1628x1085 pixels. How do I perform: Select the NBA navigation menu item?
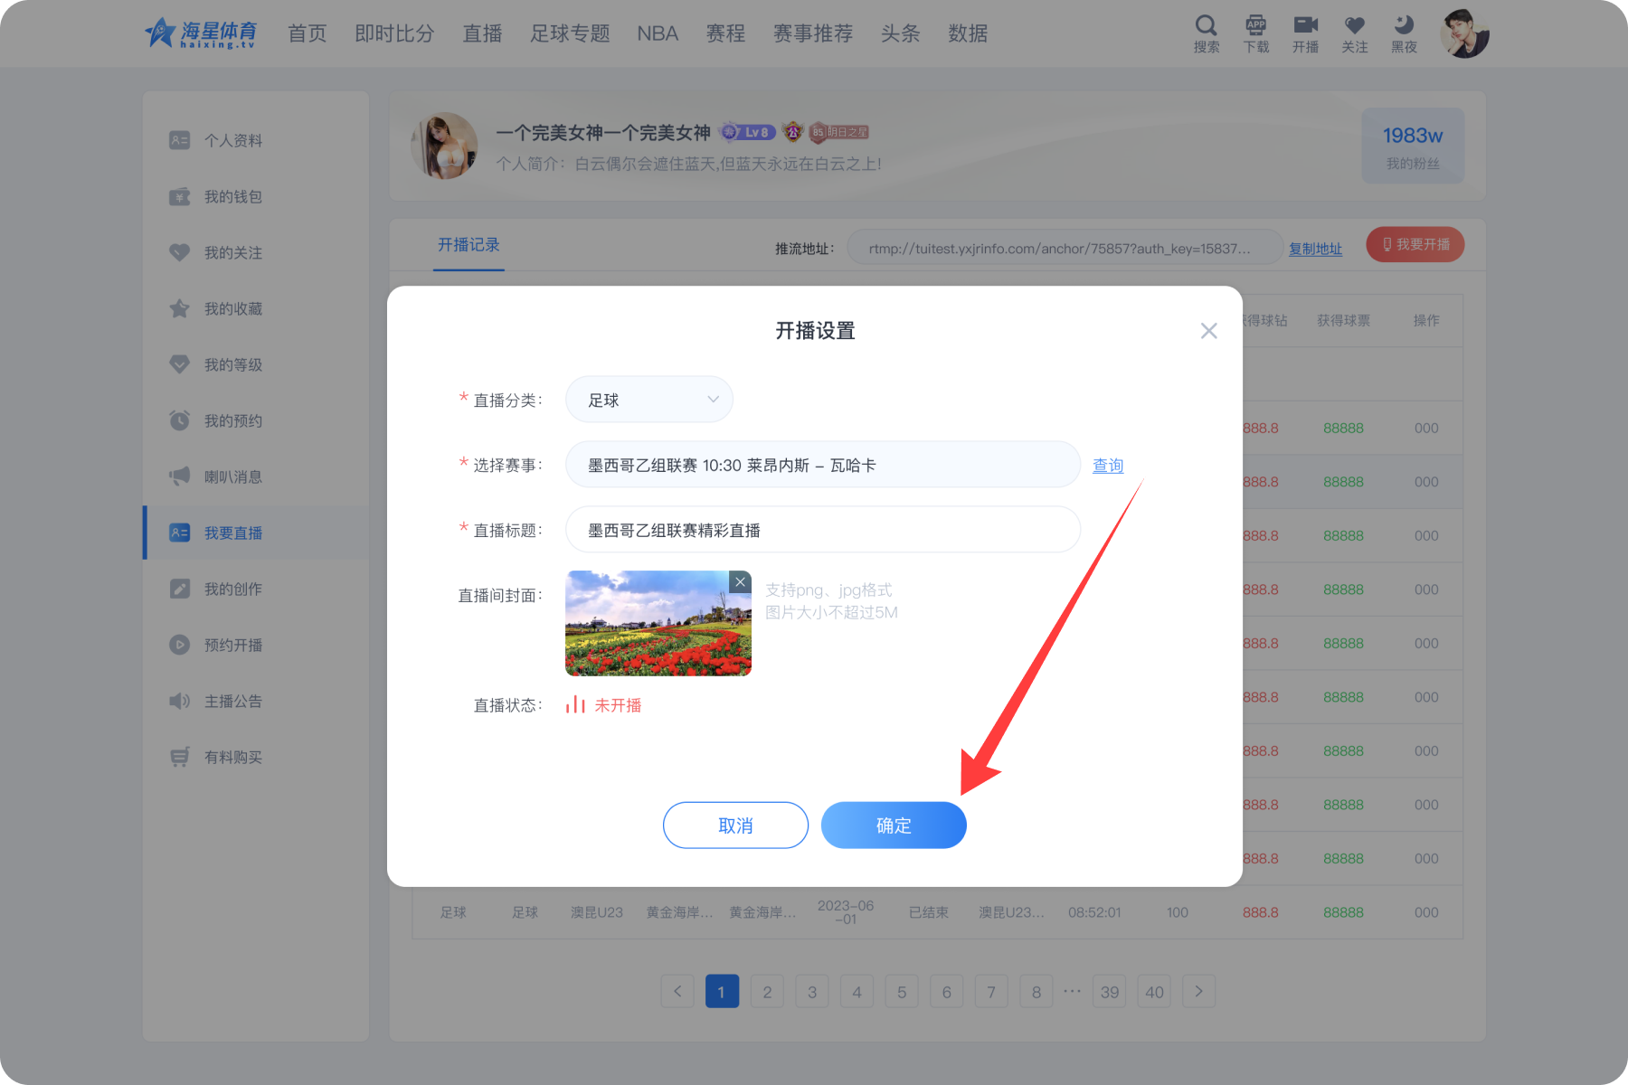(x=657, y=33)
